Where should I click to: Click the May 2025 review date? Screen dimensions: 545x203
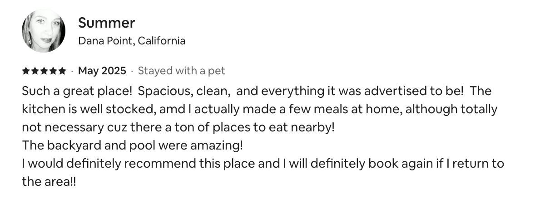[102, 71]
